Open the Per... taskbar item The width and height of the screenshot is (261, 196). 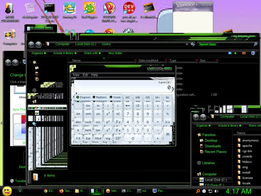click(x=159, y=191)
